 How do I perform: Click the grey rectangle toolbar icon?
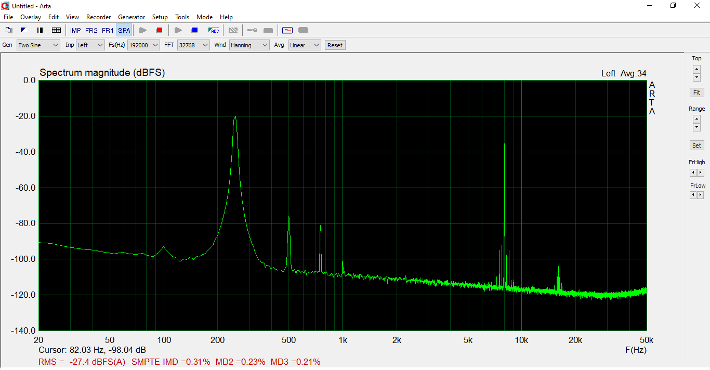pos(268,30)
